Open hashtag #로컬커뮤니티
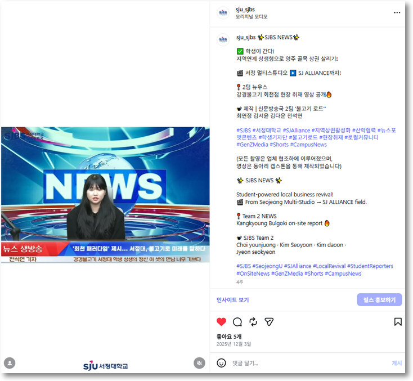 click(361, 137)
